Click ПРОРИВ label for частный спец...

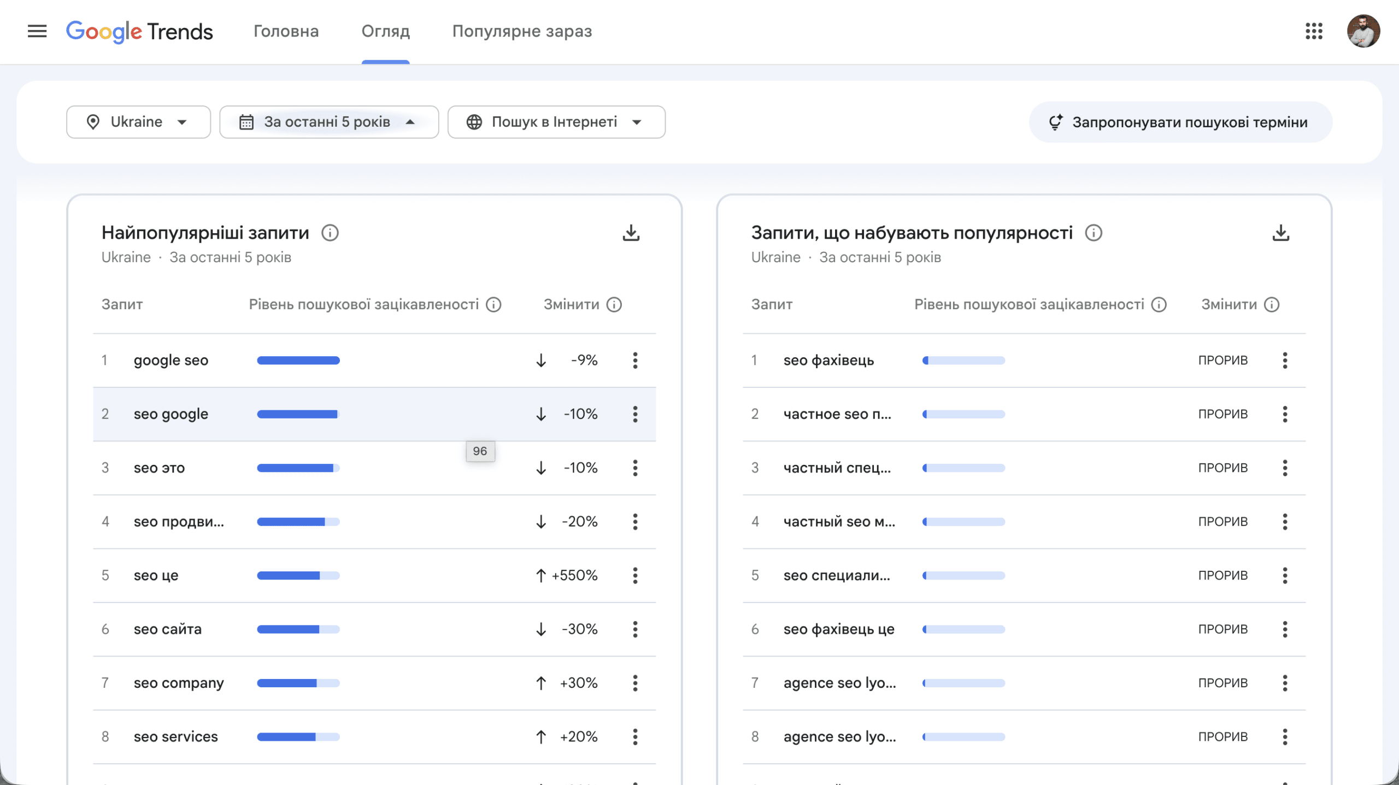coord(1223,468)
